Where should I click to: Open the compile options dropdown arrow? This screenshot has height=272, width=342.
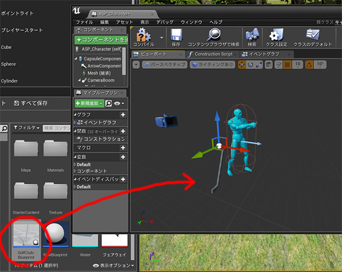click(162, 38)
